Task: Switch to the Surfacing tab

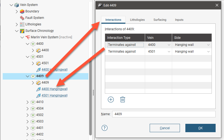Action: (160, 20)
